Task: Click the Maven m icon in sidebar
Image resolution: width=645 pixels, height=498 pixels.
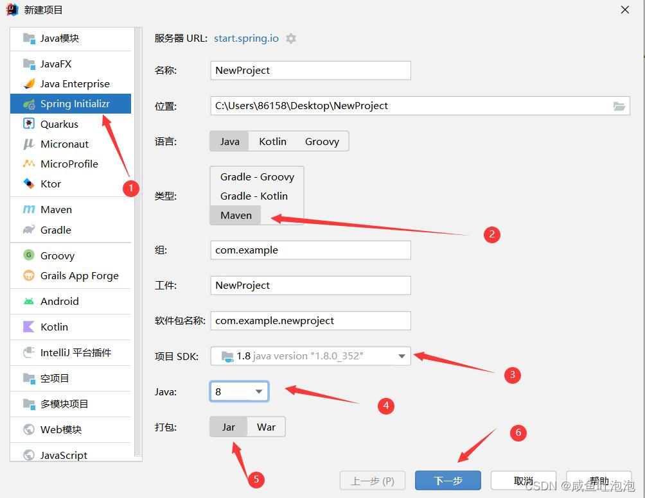Action: pyautogui.click(x=29, y=210)
